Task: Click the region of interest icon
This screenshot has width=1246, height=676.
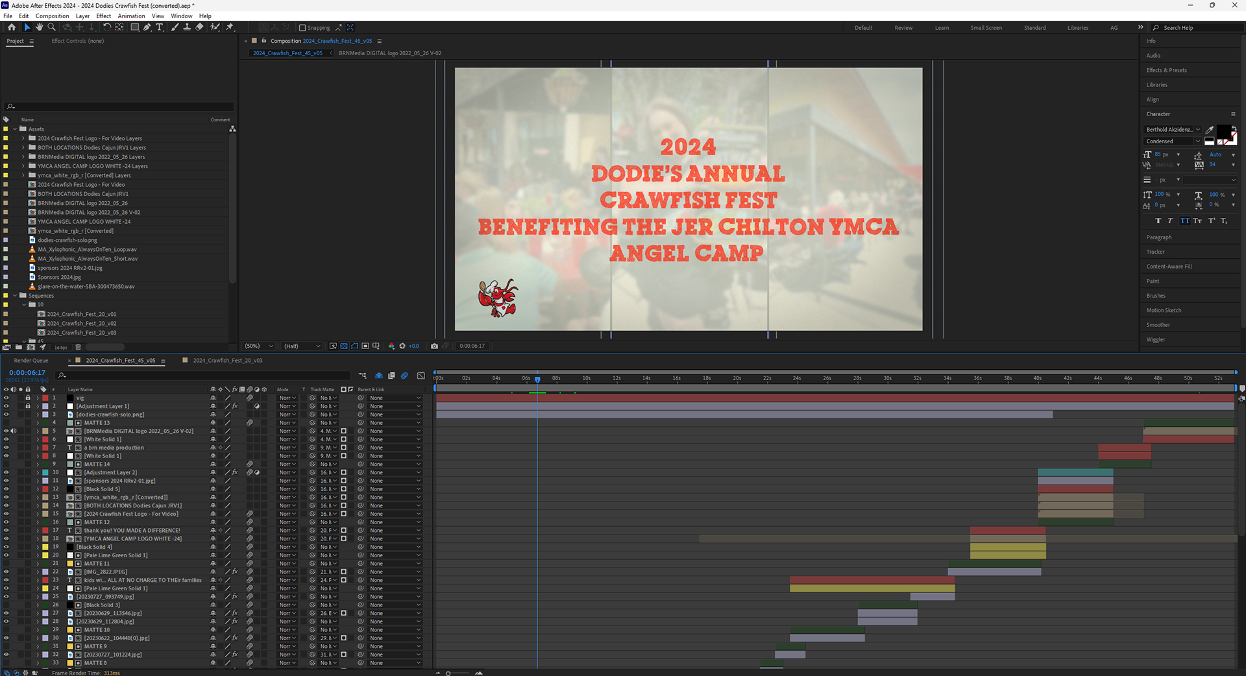Action: pyautogui.click(x=365, y=346)
